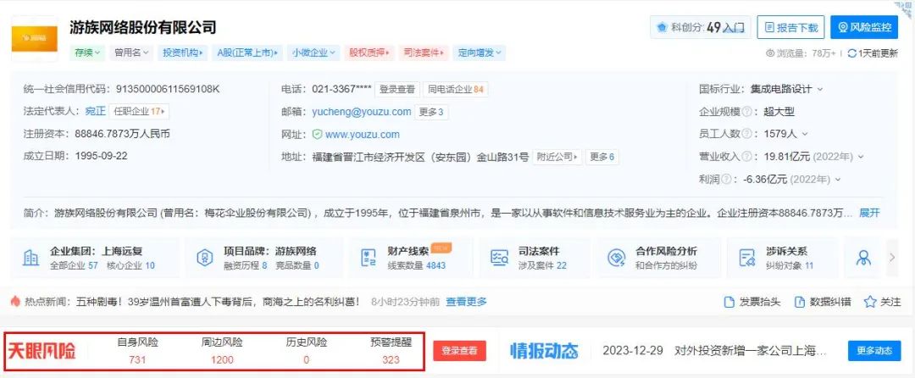
Task: Click the right arrow to scroll cards
Action: pyautogui.click(x=892, y=258)
